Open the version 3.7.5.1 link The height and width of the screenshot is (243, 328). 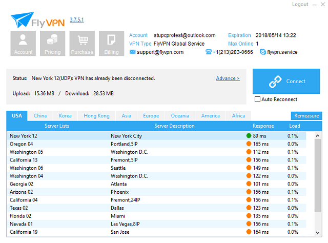click(77, 19)
